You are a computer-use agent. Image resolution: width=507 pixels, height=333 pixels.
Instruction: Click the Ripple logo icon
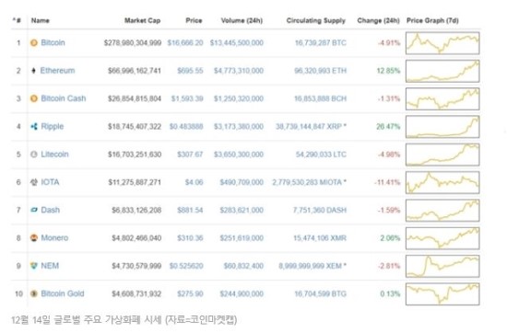pyautogui.click(x=34, y=126)
